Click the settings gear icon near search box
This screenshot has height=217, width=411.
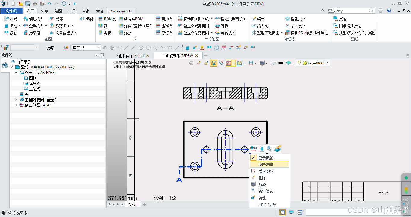381,11
